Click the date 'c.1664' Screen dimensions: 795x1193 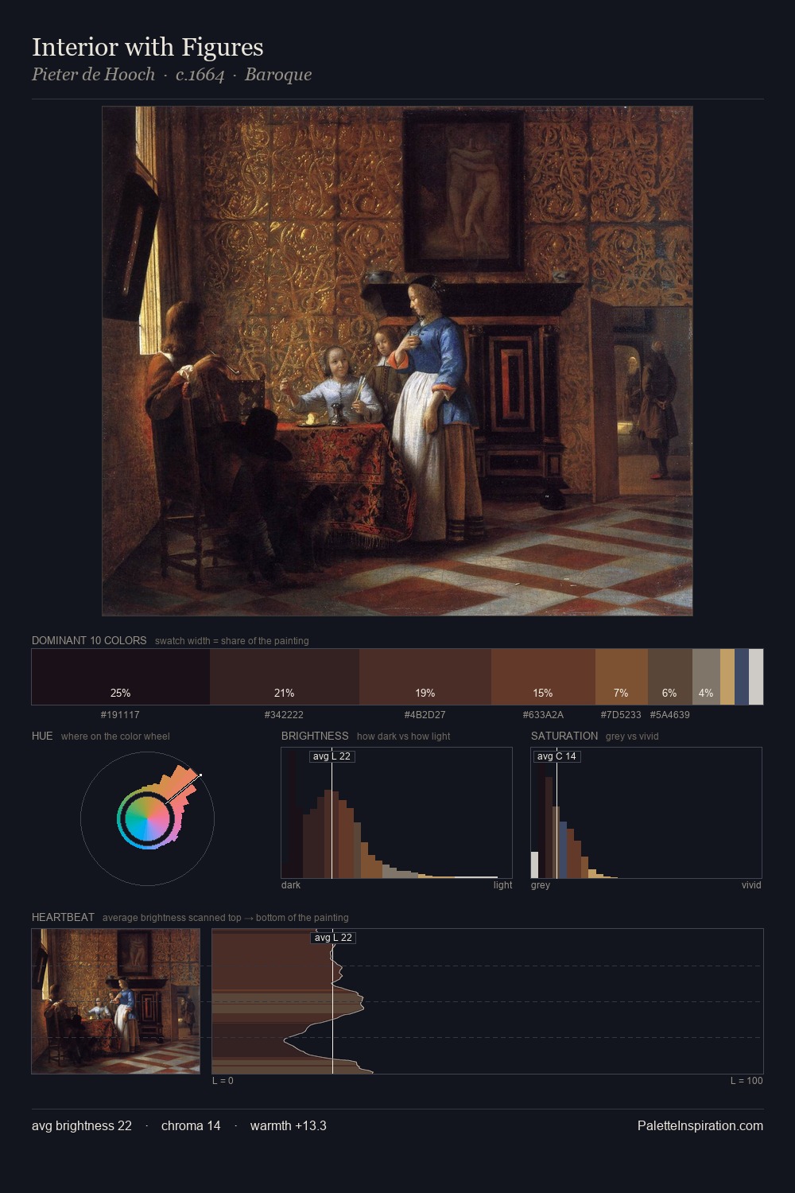[200, 75]
